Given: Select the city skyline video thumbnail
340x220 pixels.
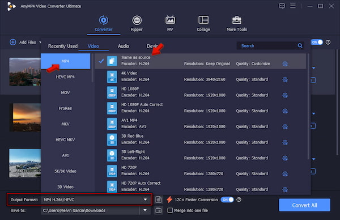Looking at the screenshot, I should pos(25,72).
